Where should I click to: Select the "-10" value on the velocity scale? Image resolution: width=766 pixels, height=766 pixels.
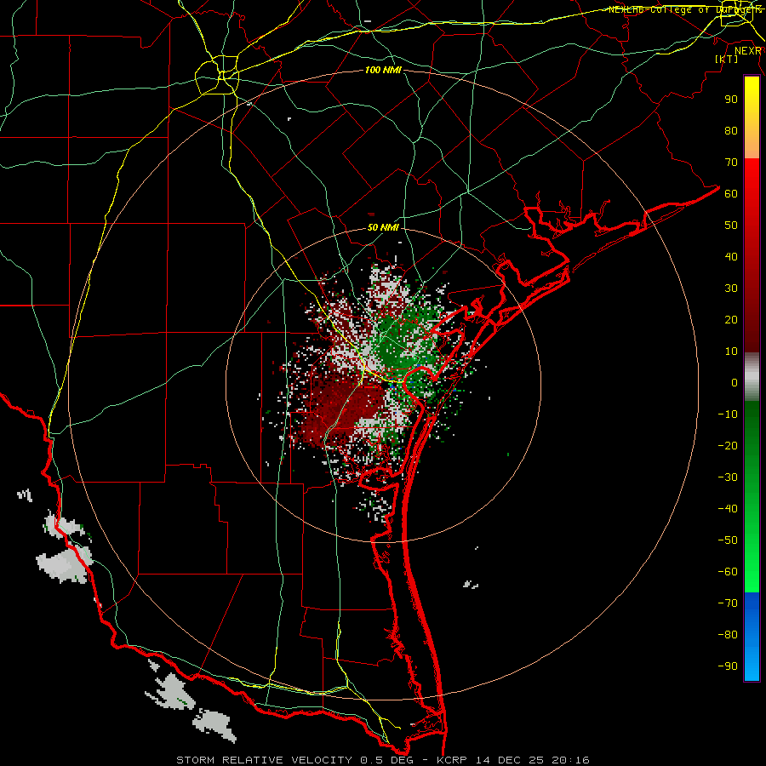click(x=728, y=414)
